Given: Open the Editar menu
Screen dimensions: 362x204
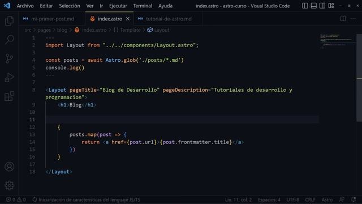Looking at the screenshot, I should 46,6.
